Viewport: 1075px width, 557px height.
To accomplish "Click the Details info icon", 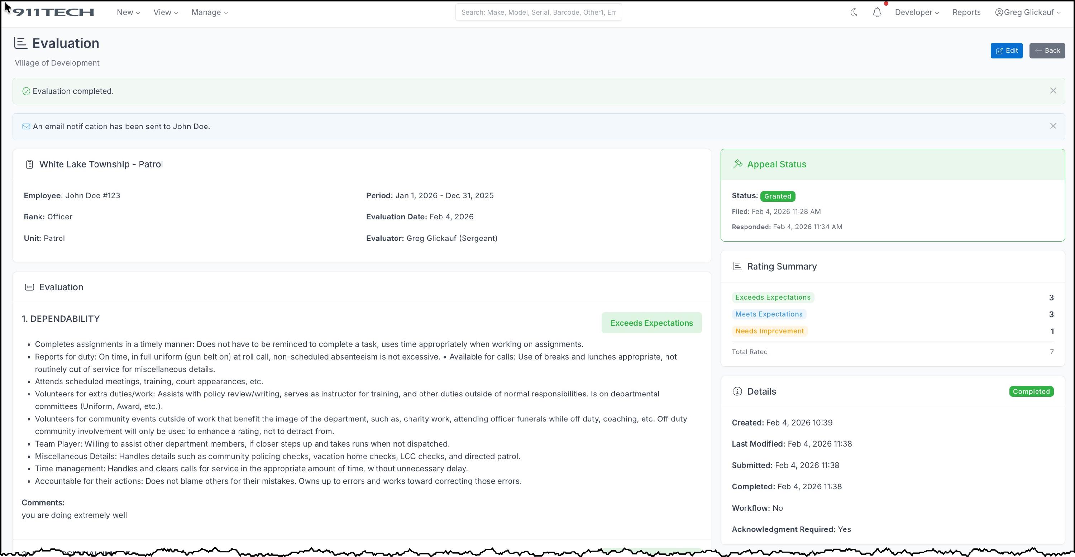I will pos(737,391).
